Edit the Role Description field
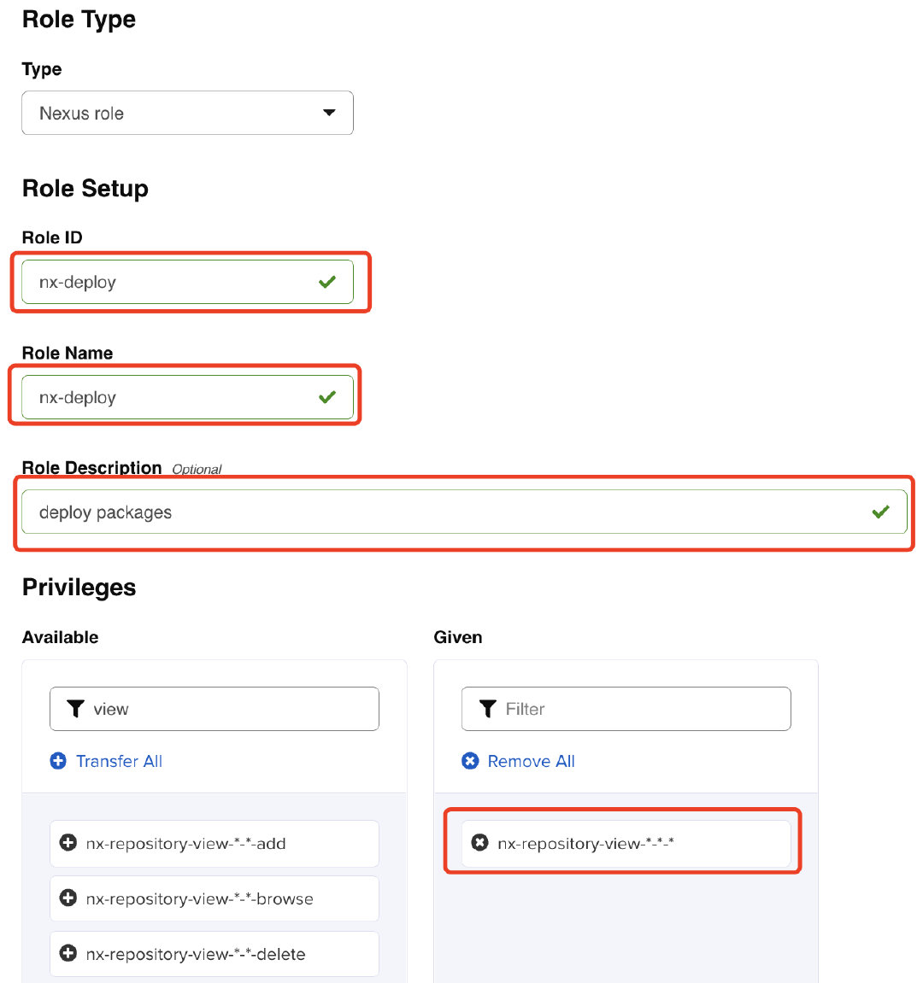923x983 pixels. [464, 512]
